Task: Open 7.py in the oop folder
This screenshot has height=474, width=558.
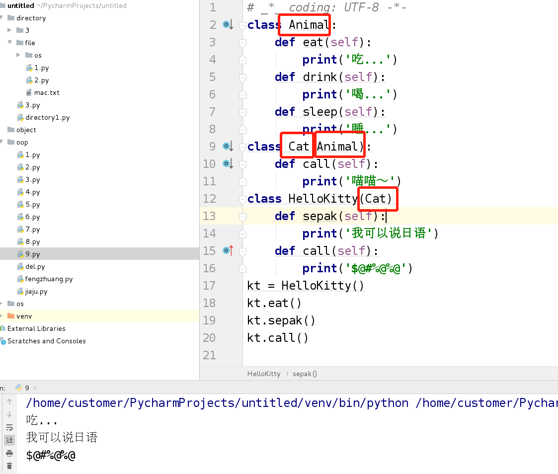Action: (x=28, y=229)
